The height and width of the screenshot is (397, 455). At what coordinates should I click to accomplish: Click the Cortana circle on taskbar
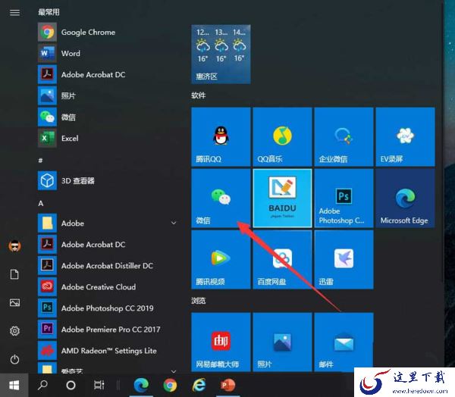(x=71, y=385)
